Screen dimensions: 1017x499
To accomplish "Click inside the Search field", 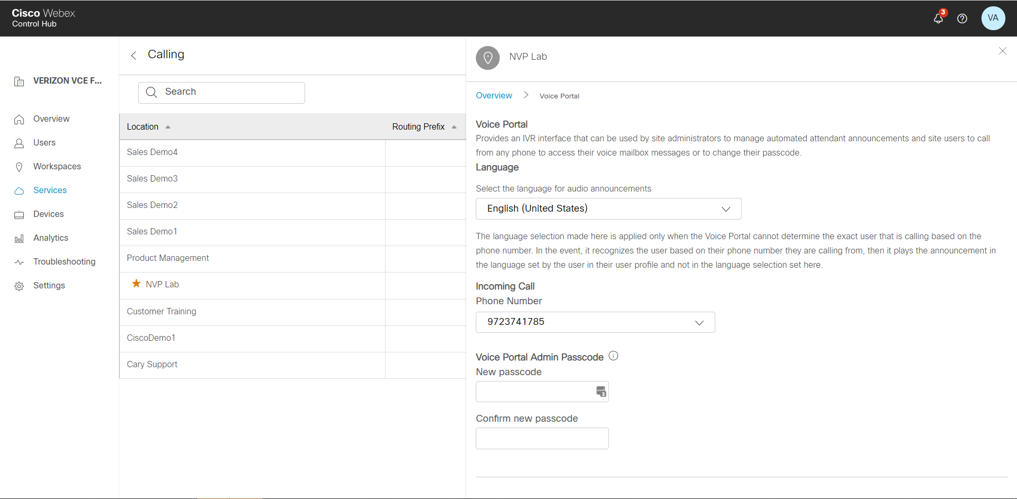I will (x=221, y=92).
